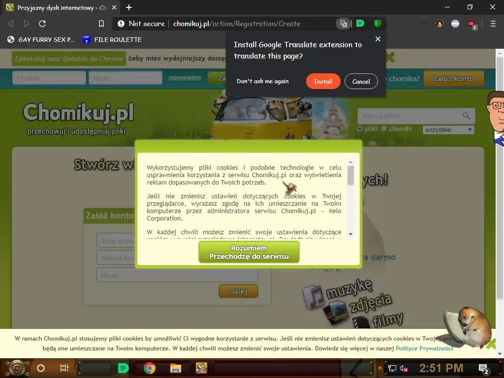This screenshot has height=378, width=504.
Task: Open the Not secure site info icon
Action: [x=121, y=24]
